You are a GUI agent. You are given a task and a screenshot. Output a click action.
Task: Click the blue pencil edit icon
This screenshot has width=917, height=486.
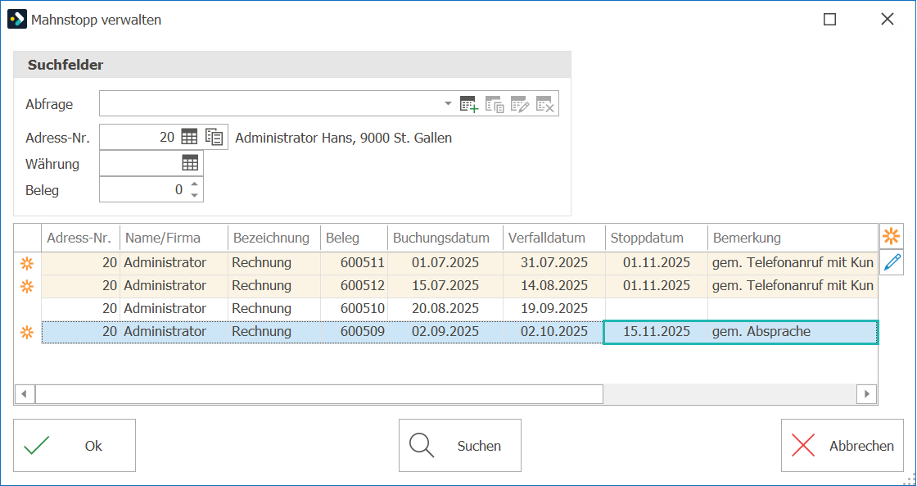pos(892,261)
